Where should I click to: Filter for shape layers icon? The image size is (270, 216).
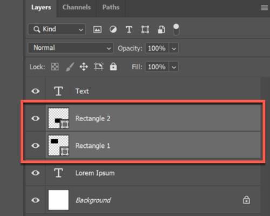(145, 29)
